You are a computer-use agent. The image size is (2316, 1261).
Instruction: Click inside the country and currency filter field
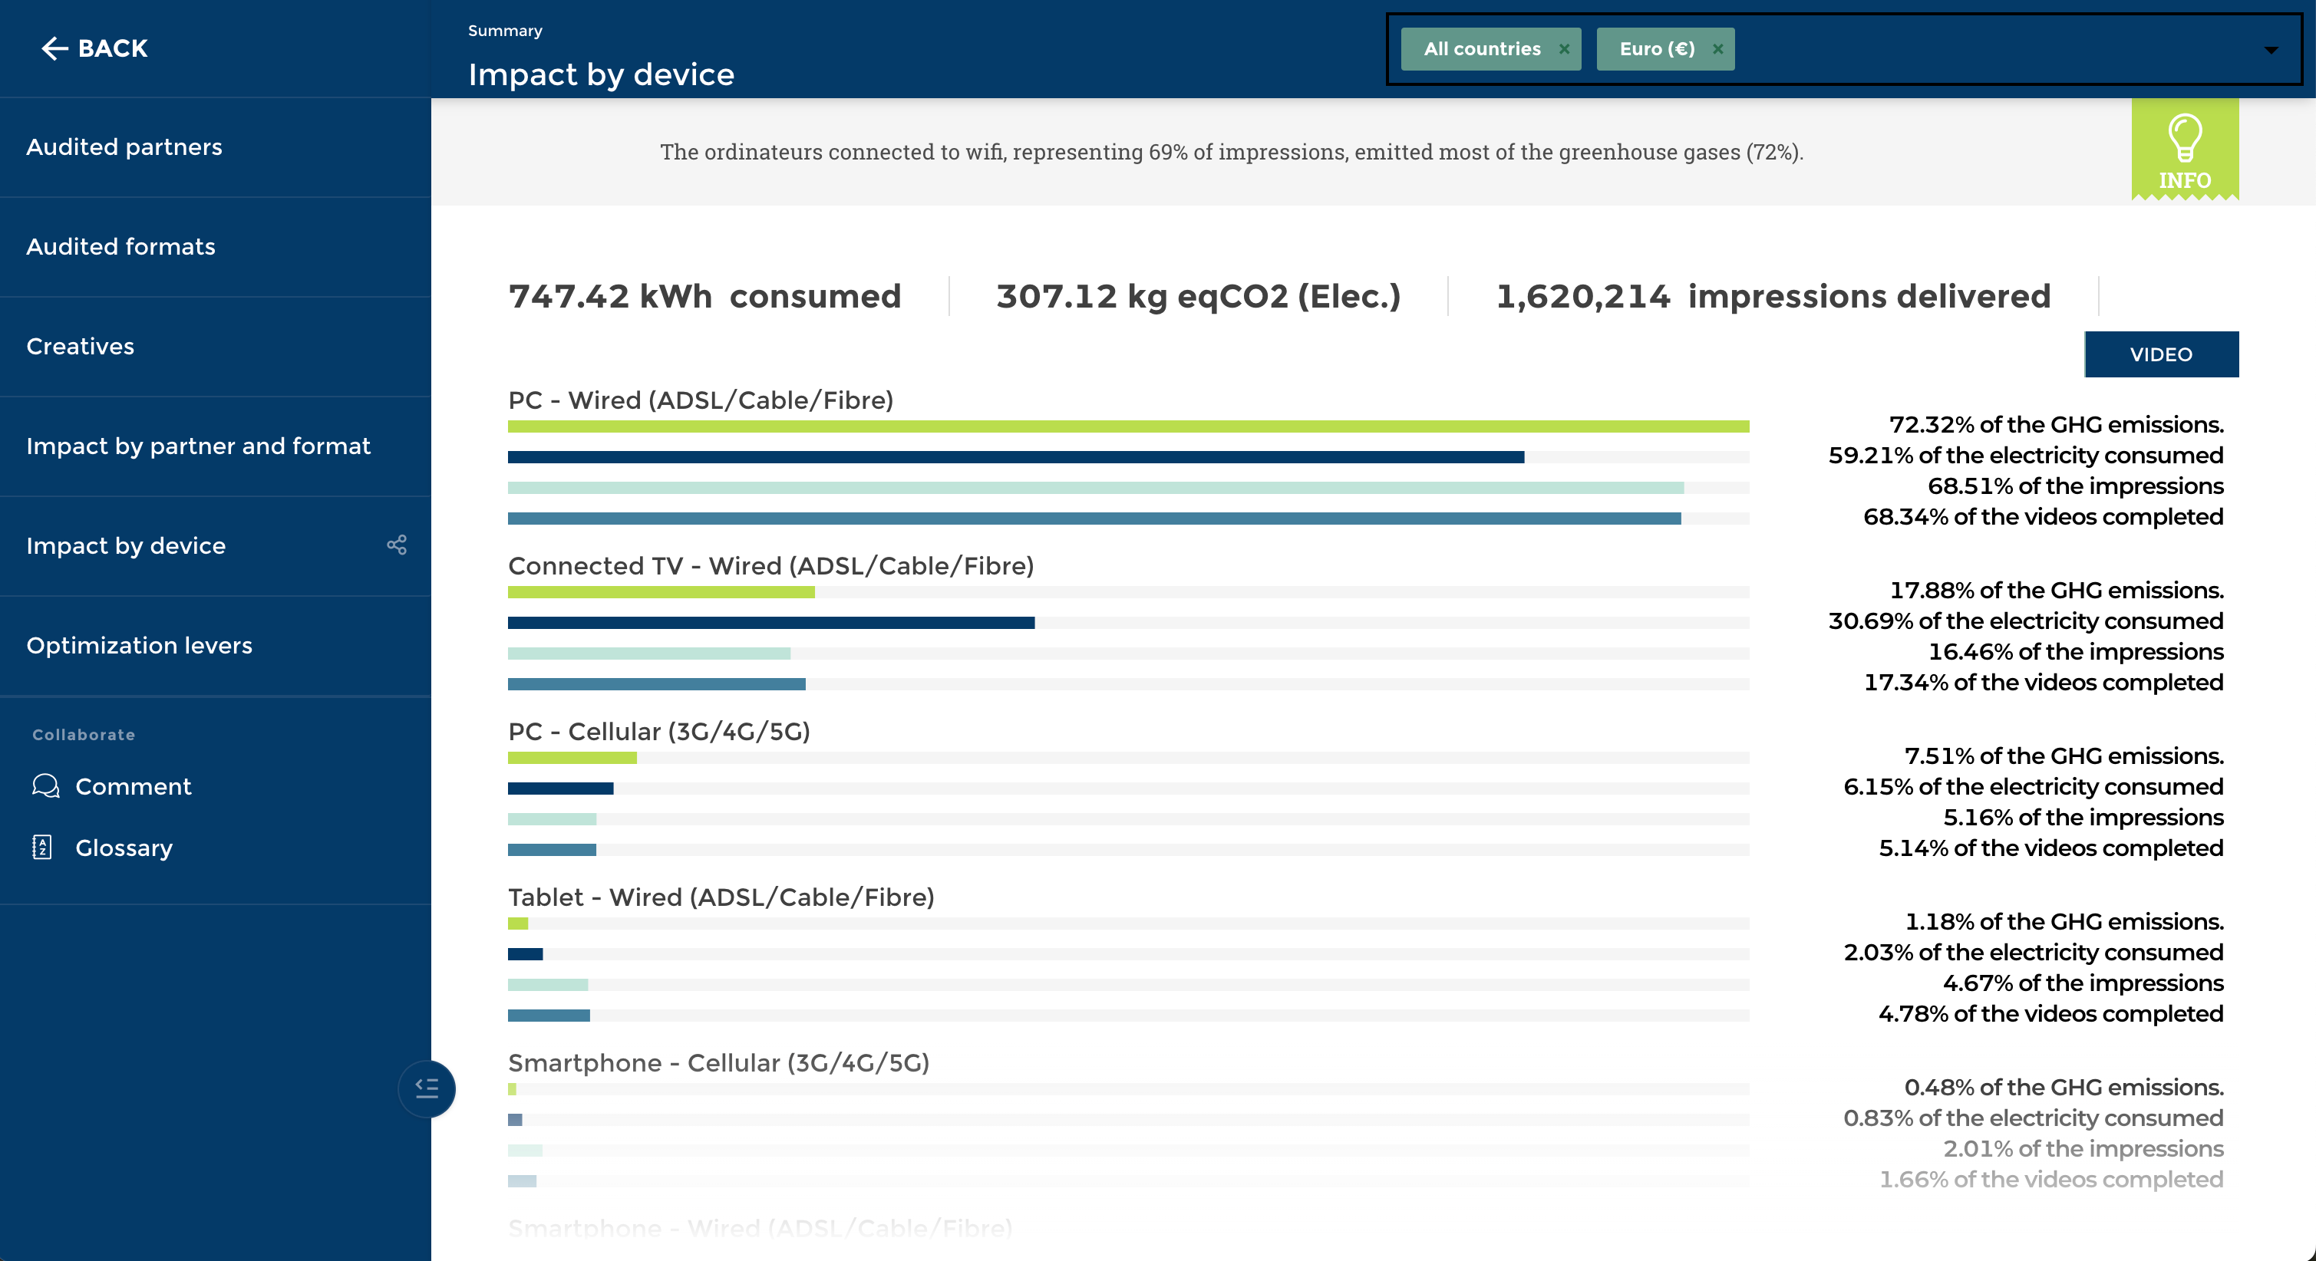1978,49
